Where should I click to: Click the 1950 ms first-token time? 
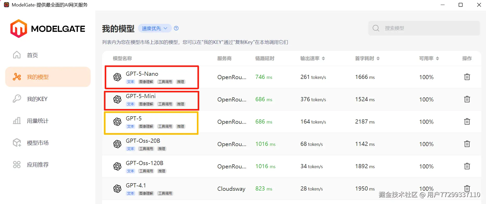[x=365, y=189]
